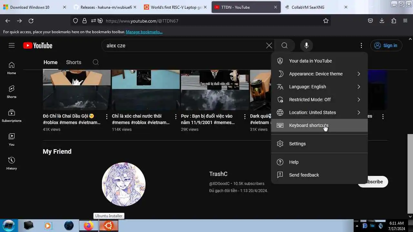This screenshot has height=232, width=413.
Task: Open Settings from the dropdown menu
Action: tap(319, 144)
